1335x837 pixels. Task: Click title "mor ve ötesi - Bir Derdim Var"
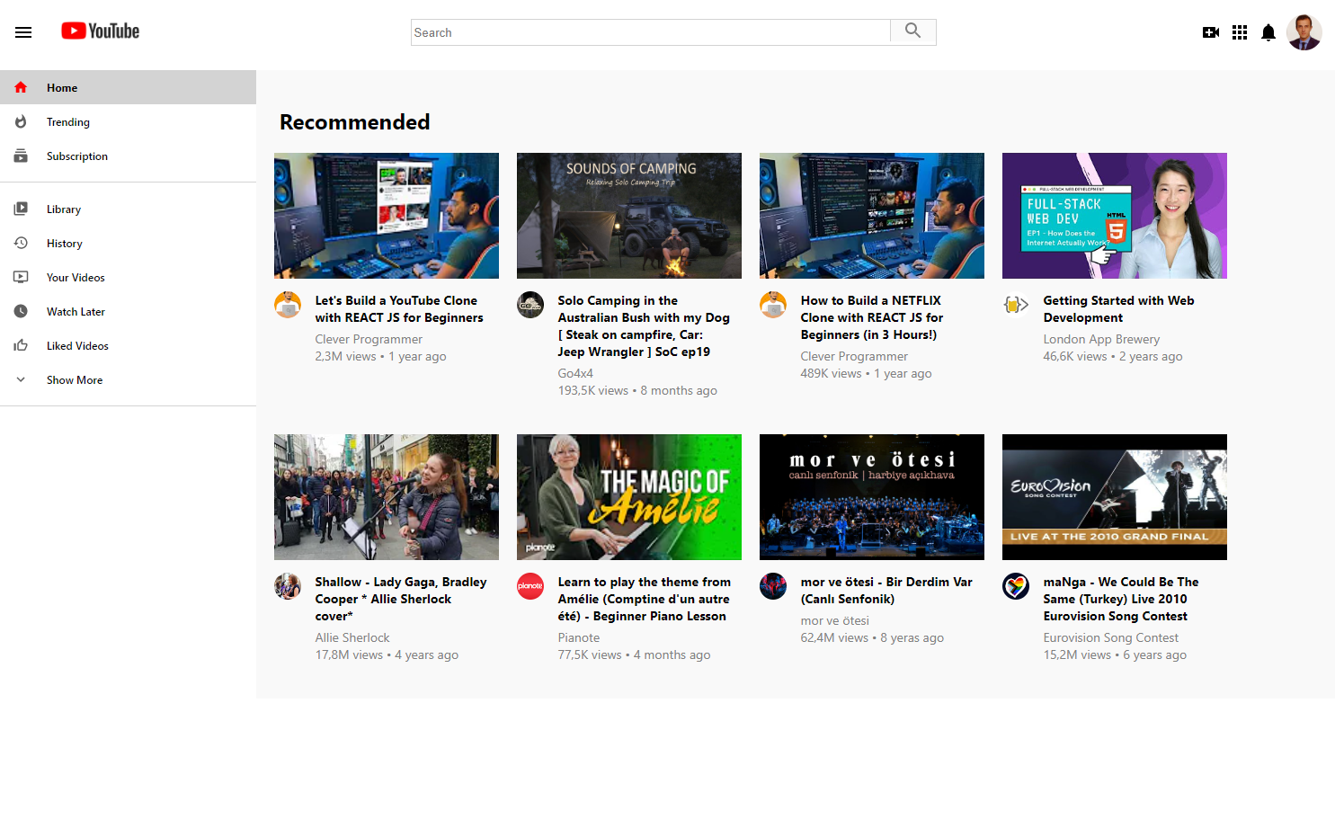(886, 591)
